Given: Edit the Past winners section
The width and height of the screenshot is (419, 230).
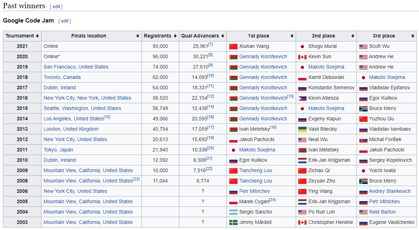Looking at the screenshot, I should pyautogui.click(x=56, y=7).
